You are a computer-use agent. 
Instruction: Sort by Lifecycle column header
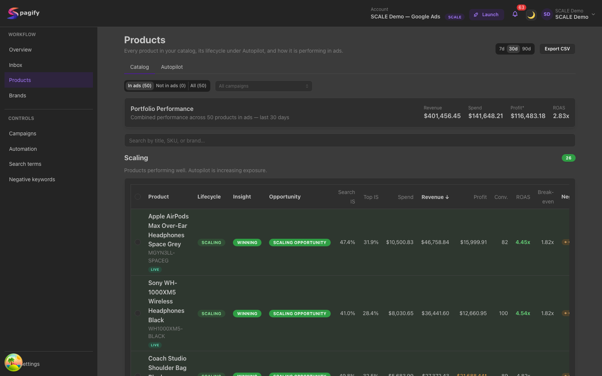tap(209, 197)
